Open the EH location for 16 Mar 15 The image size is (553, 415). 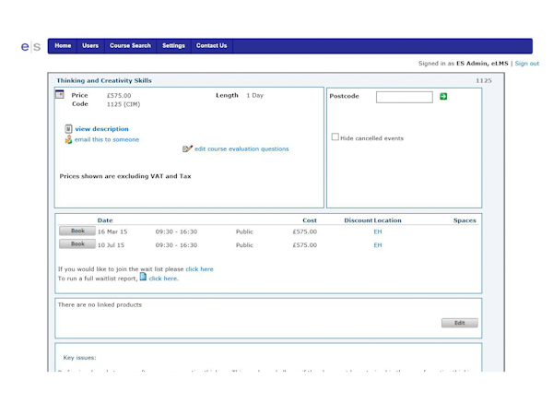point(378,231)
